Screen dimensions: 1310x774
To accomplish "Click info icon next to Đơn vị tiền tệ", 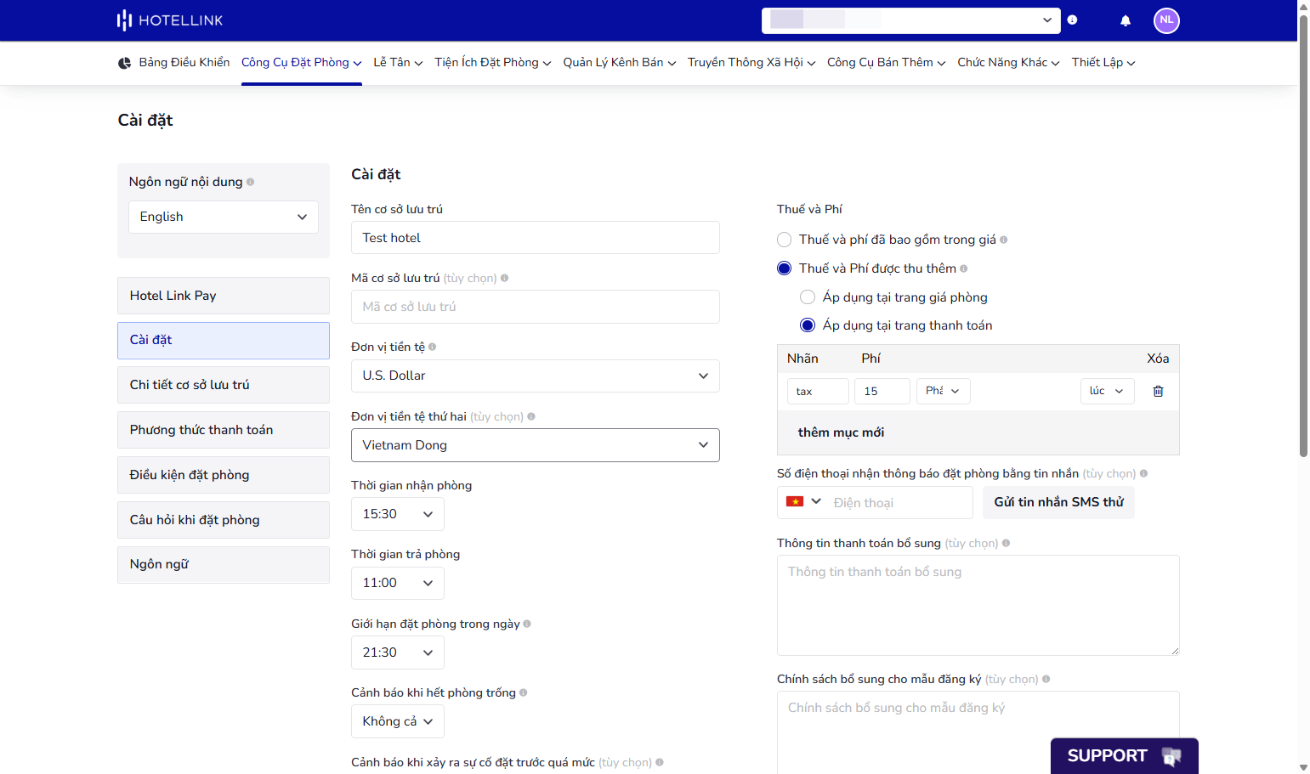I will click(432, 347).
